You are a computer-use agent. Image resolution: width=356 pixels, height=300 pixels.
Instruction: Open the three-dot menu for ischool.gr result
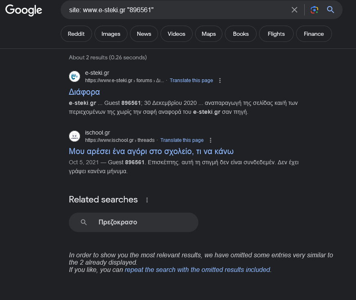point(211,140)
